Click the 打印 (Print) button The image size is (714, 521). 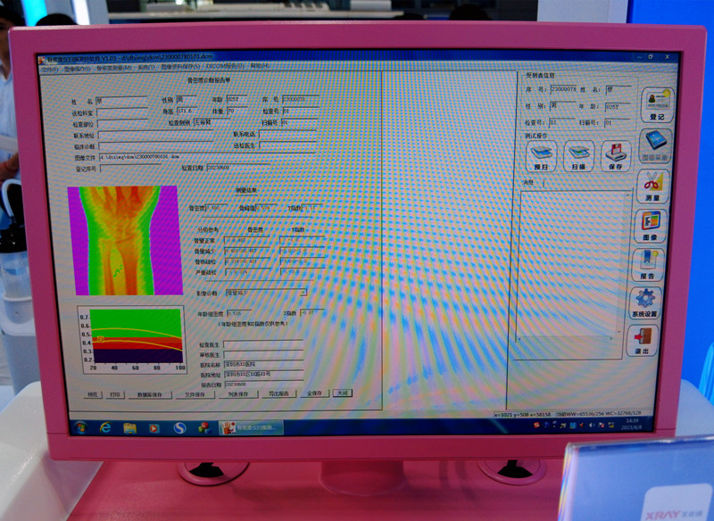pos(115,393)
